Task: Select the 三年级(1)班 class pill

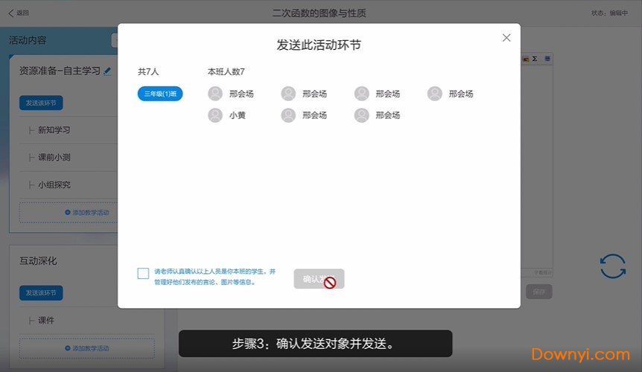Action: tap(160, 94)
